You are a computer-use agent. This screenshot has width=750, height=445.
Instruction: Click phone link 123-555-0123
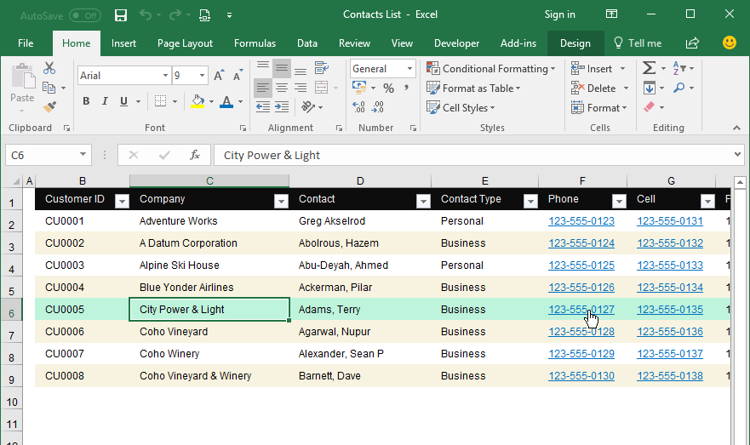[x=581, y=221]
